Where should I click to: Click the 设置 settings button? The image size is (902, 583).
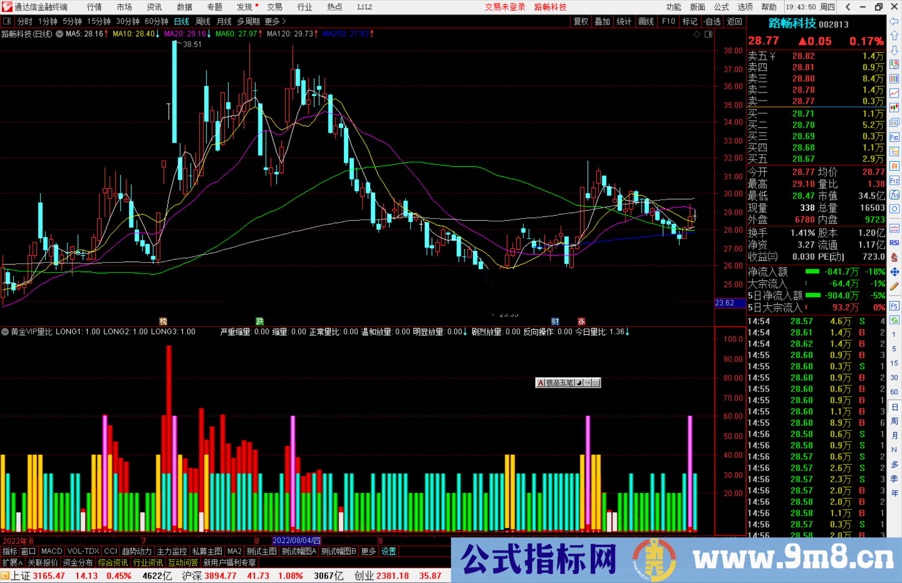point(388,552)
